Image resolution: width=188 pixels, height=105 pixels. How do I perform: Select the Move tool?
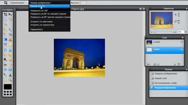coord(10,14)
